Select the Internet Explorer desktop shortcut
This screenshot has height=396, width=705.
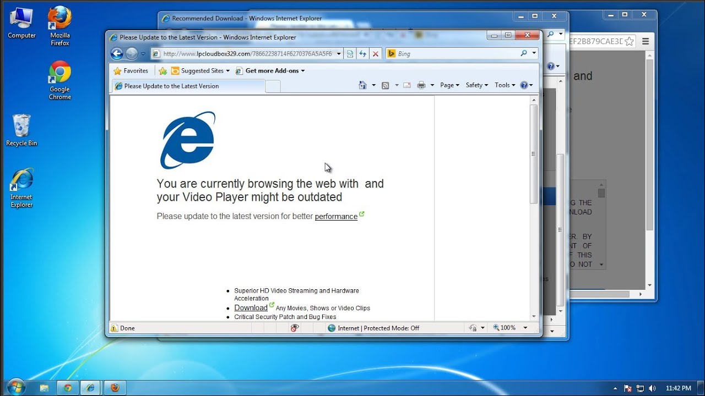point(21,188)
